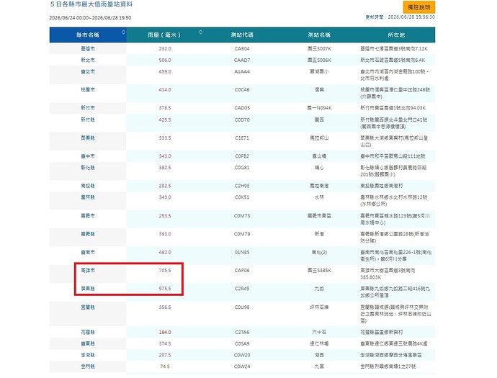Select the 南投縣 county cell
The height and width of the screenshot is (378, 497).
pyautogui.click(x=88, y=186)
